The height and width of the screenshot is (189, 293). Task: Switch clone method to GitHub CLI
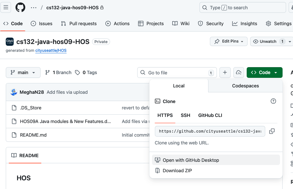point(210,115)
